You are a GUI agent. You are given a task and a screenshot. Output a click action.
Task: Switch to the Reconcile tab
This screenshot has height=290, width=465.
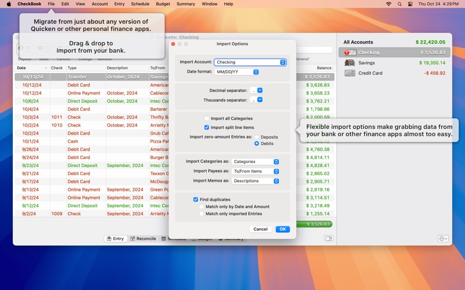coord(143,238)
